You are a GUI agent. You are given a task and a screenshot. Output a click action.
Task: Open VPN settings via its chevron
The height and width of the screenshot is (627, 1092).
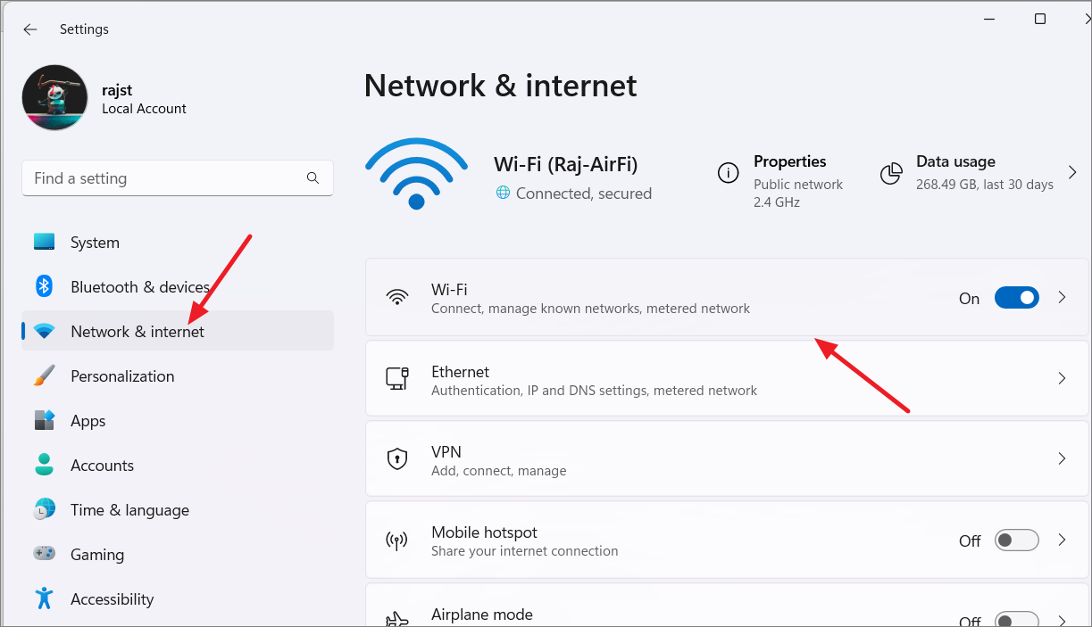[1063, 459]
